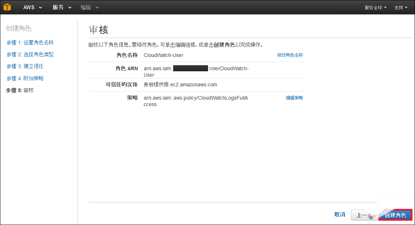Go to 步骤 3: 建立信任
Screen dimensions: 415x225
(x=25, y=66)
